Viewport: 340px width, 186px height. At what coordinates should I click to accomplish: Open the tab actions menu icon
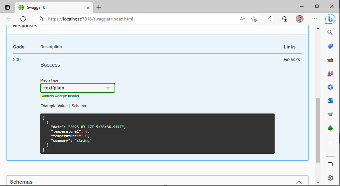[7, 7]
